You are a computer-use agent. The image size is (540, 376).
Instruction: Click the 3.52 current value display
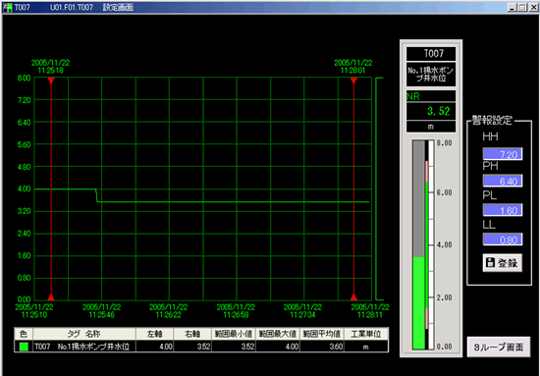pyautogui.click(x=431, y=111)
